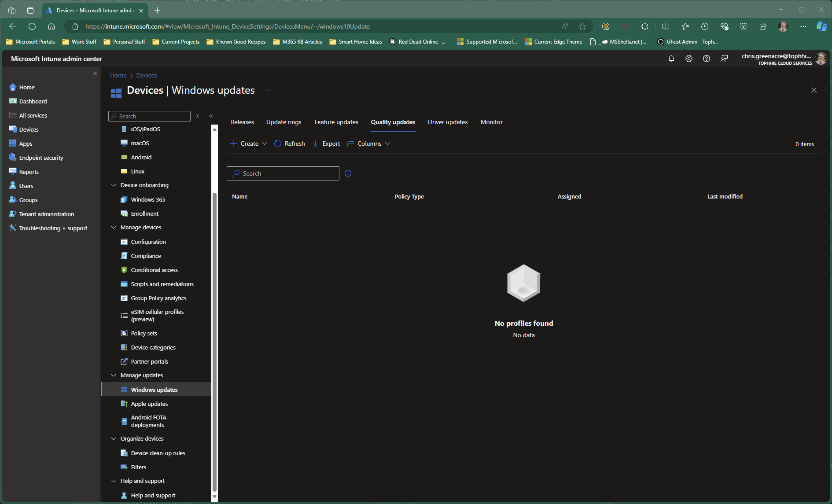Click the browser back arrow
The image size is (832, 504).
tap(13, 26)
